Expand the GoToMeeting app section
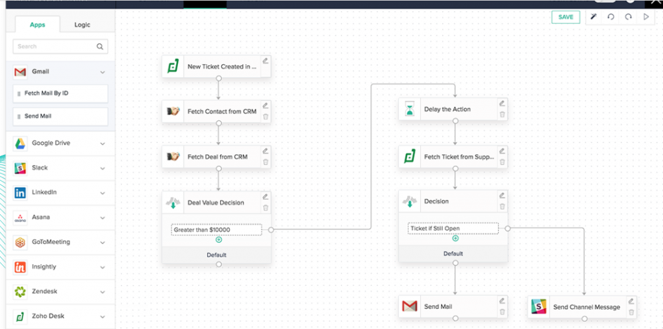Image resolution: width=663 pixels, height=329 pixels. tap(102, 243)
